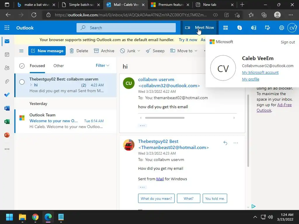The width and height of the screenshot is (299, 224).
Task: Open the To Do checkmark app
Action: pos(7,95)
